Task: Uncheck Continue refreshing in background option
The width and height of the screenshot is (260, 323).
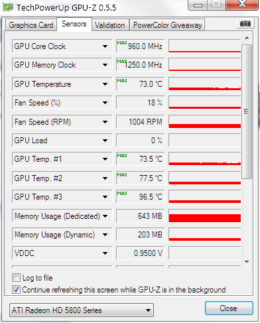Action: [x=16, y=289]
